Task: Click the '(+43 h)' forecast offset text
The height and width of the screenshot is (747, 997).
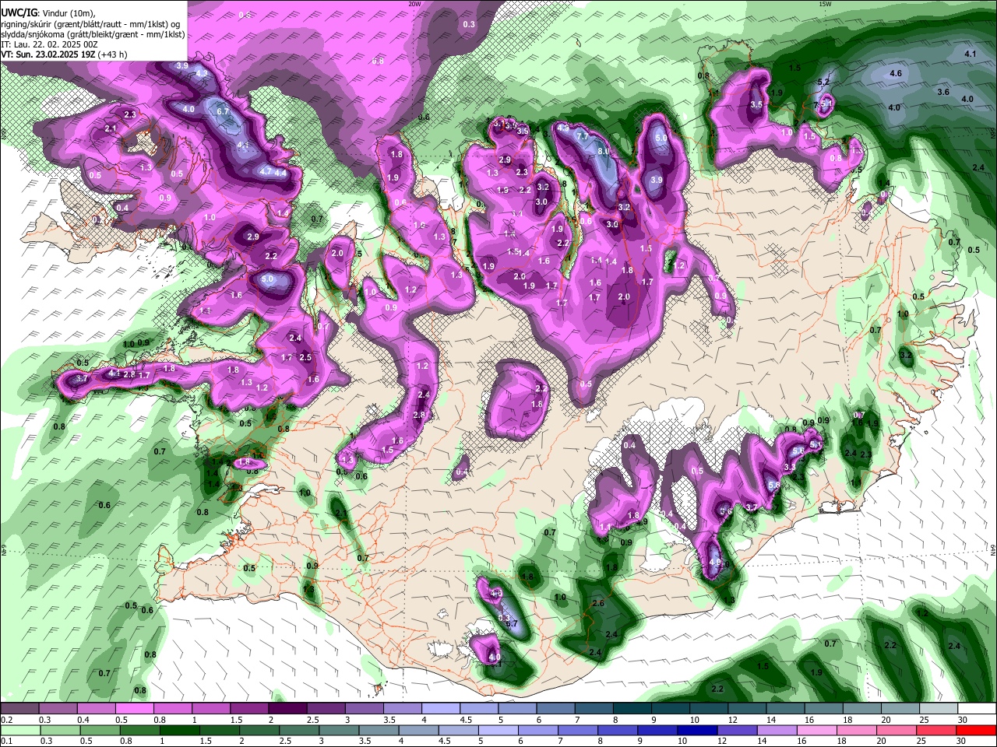Action: click(x=112, y=54)
